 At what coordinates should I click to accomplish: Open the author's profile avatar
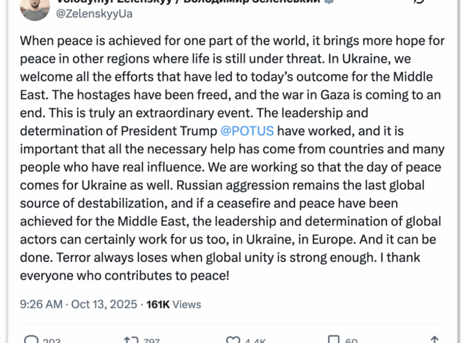coord(34,6)
